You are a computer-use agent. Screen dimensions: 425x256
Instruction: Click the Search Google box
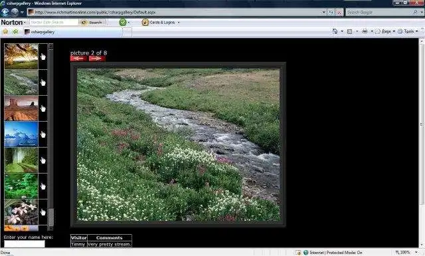(x=379, y=12)
